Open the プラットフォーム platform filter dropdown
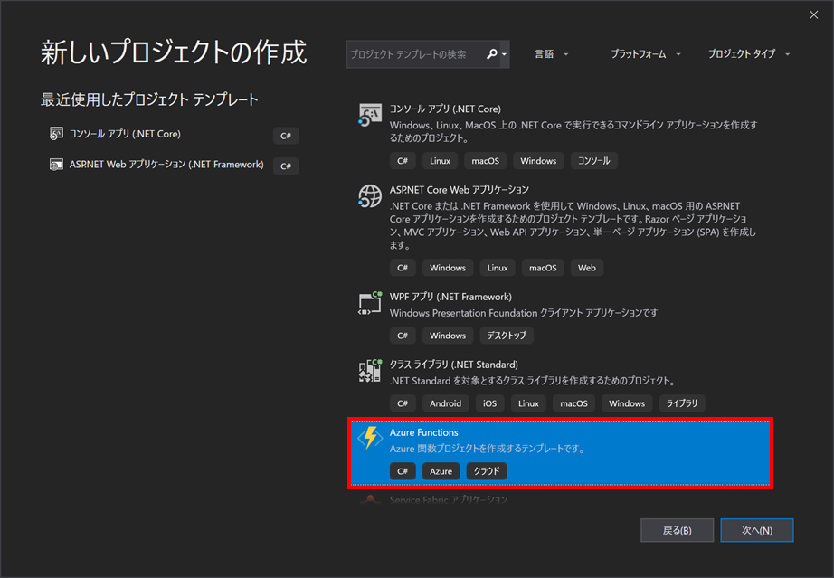The height and width of the screenshot is (578, 834). tap(645, 54)
